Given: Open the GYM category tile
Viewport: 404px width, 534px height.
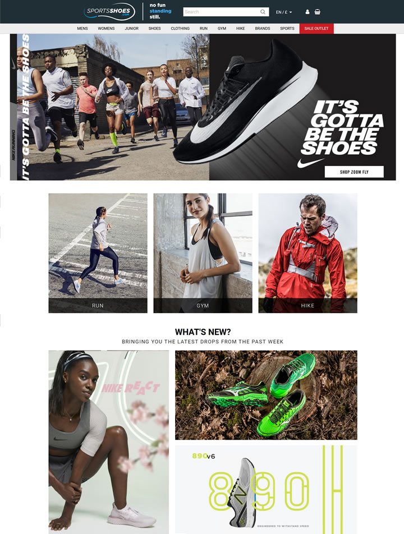Looking at the screenshot, I should [203, 253].
